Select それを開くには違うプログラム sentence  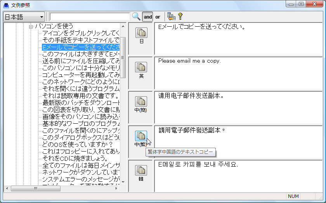pyautogui.click(x=81, y=89)
